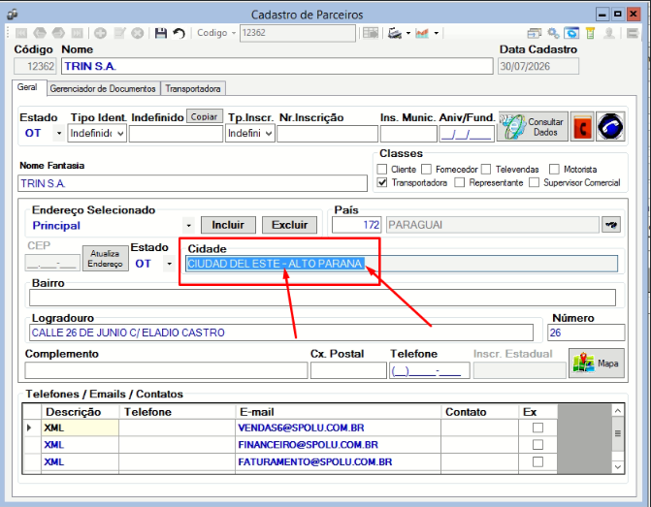Image resolution: width=651 pixels, height=507 pixels.
Task: Switch to the Geral tab
Action: pyautogui.click(x=27, y=87)
